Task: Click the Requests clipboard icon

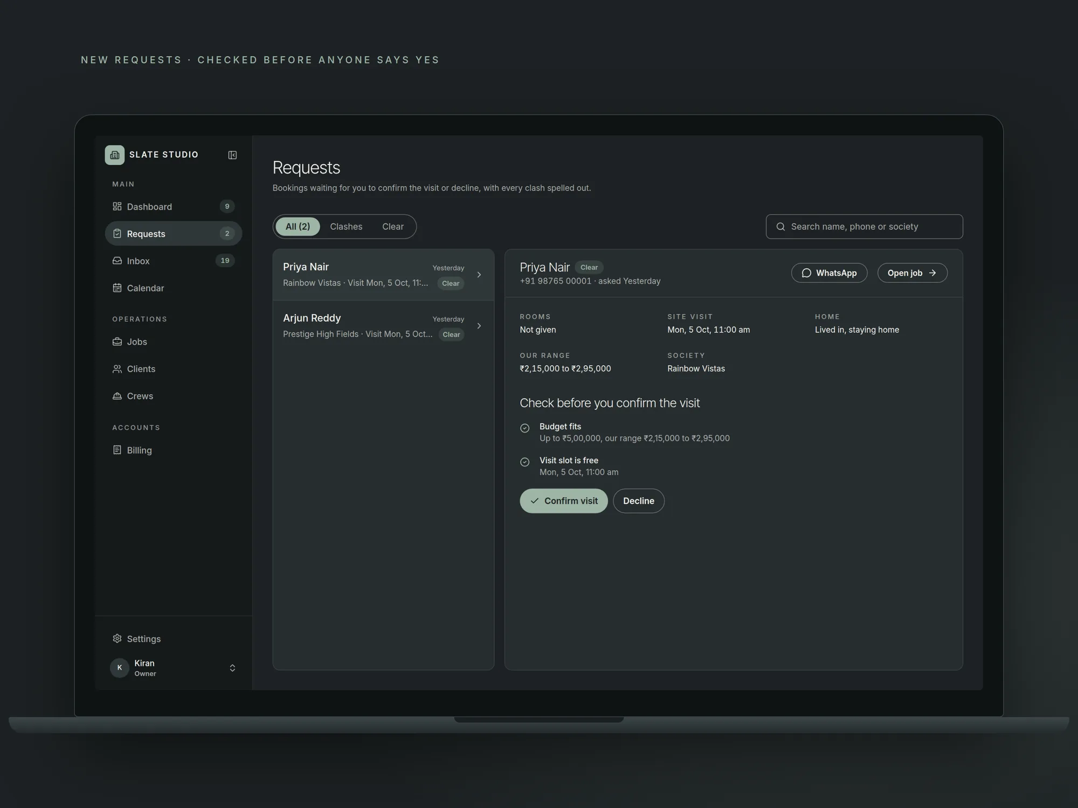Action: (x=117, y=233)
